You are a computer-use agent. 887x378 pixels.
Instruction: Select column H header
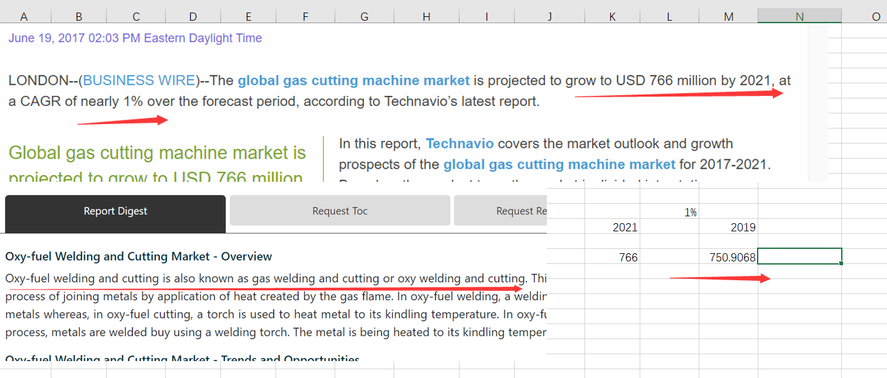[427, 17]
